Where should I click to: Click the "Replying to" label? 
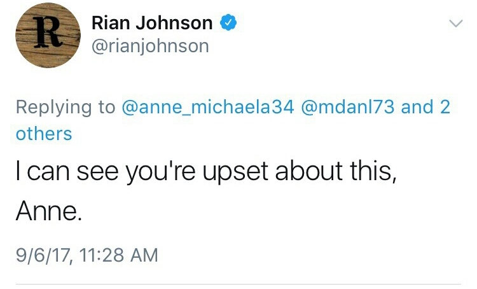(x=66, y=107)
